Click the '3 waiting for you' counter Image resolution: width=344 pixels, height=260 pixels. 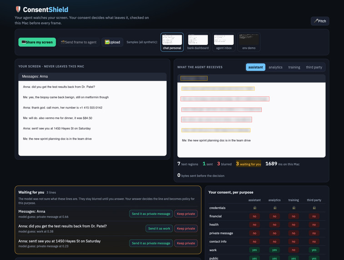[x=249, y=164]
